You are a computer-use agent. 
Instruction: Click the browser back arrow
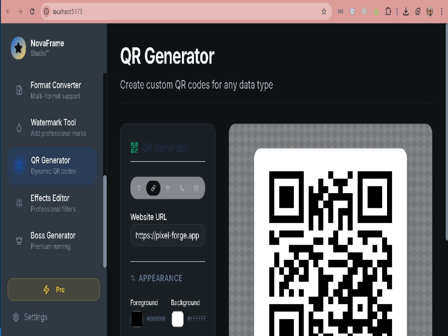[x=8, y=12]
